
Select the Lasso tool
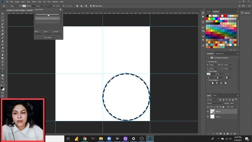pyautogui.click(x=2, y=21)
